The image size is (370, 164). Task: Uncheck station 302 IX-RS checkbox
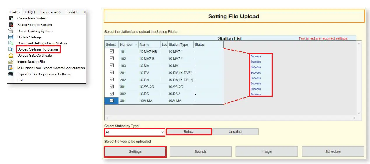click(111, 93)
